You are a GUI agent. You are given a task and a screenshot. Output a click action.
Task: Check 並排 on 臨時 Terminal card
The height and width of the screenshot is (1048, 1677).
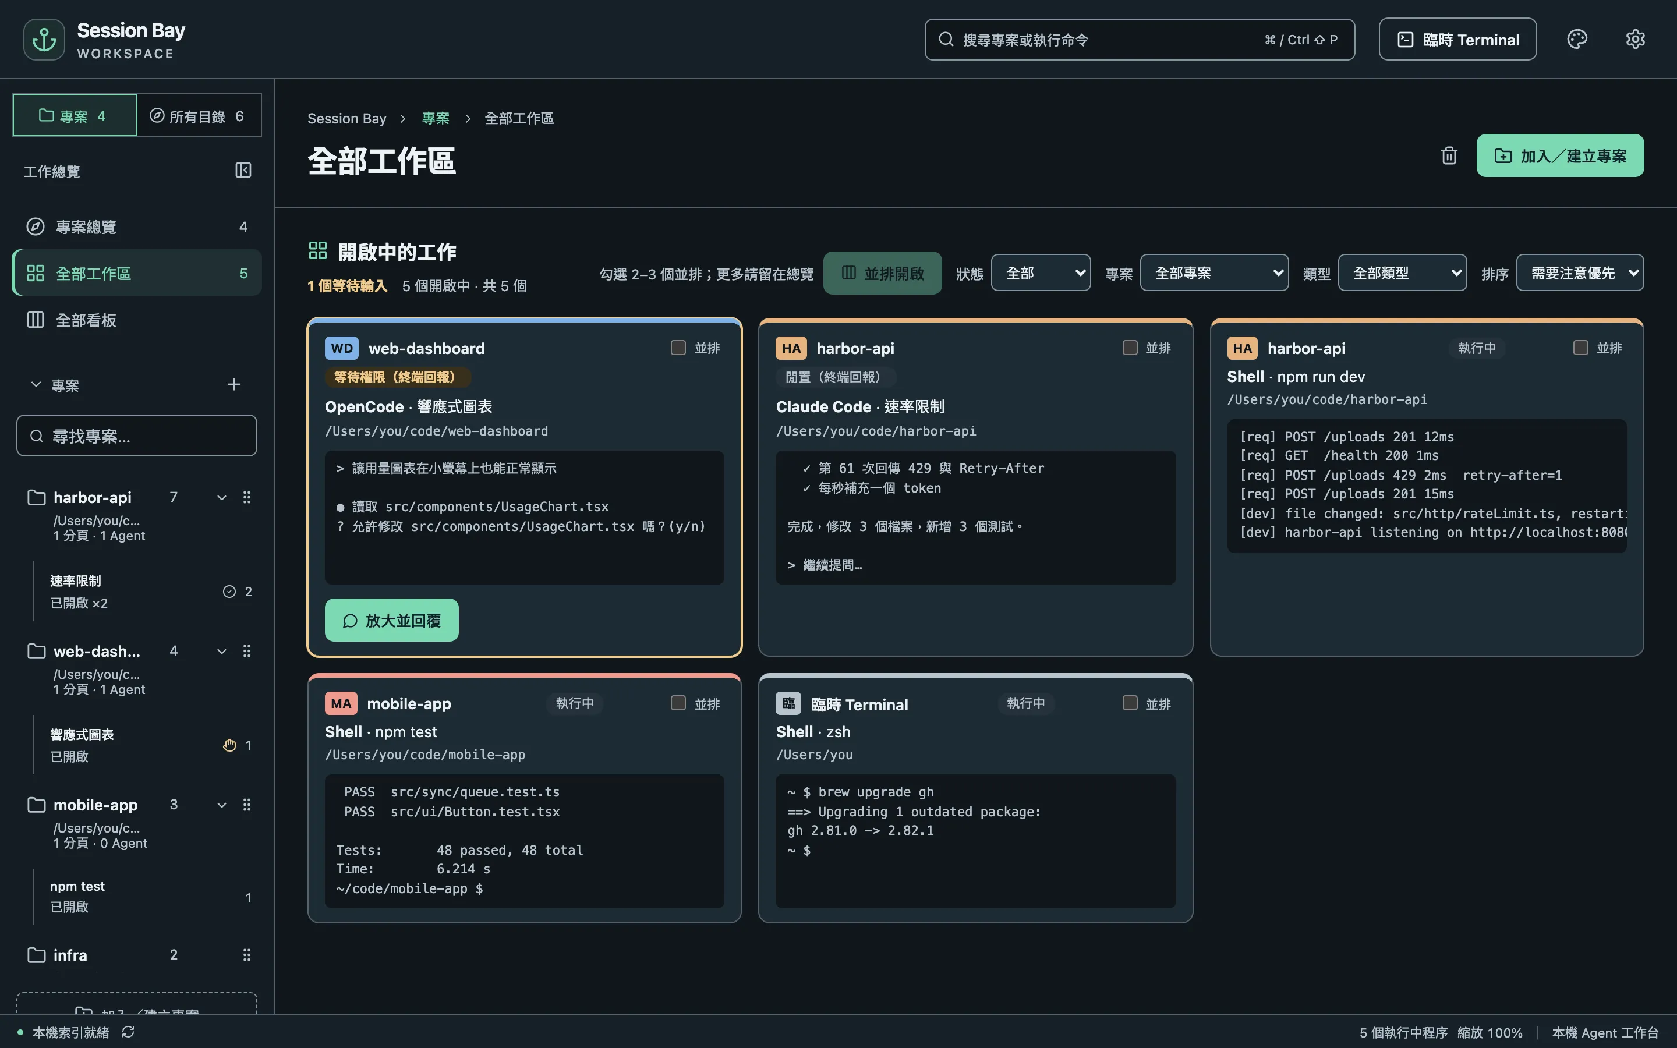[x=1130, y=703]
